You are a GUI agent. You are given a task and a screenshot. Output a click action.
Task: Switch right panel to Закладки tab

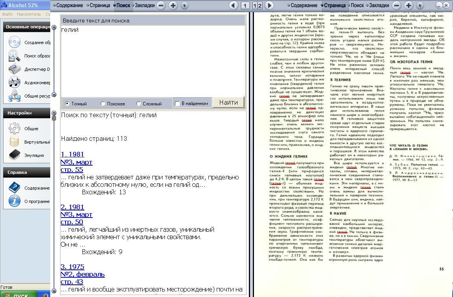(x=377, y=6)
